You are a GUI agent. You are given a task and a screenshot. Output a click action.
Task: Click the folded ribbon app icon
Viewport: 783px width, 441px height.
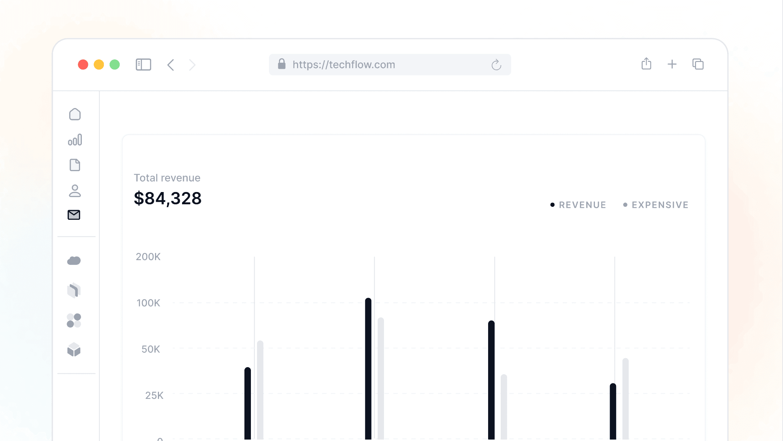coord(74,290)
